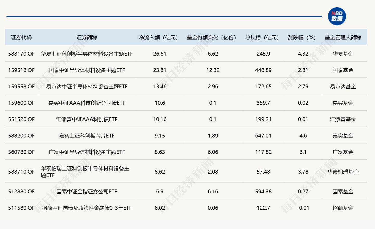Screen dimensions: 375x229
Task: Click share change value 6.62
Action: pos(213,54)
